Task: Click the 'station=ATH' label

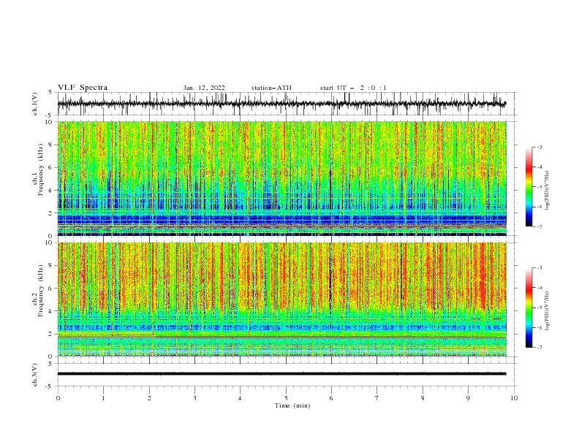Action: click(271, 88)
